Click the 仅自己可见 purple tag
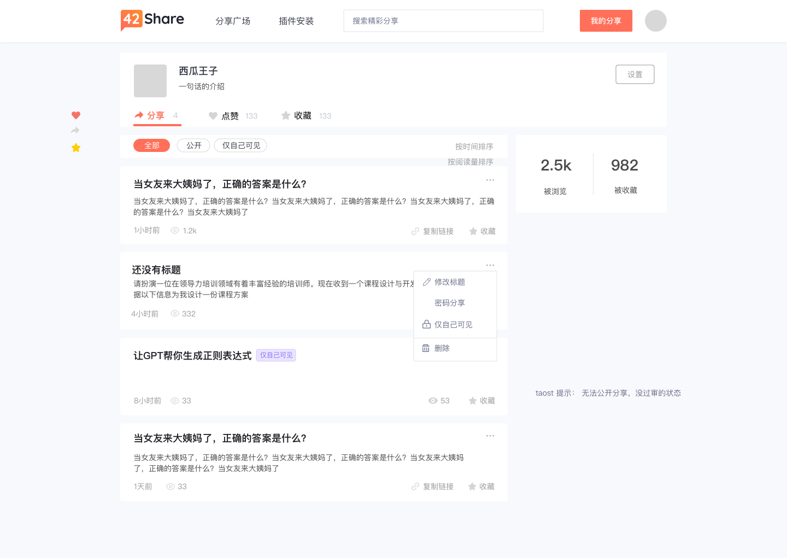This screenshot has height=558, width=787. click(x=276, y=355)
